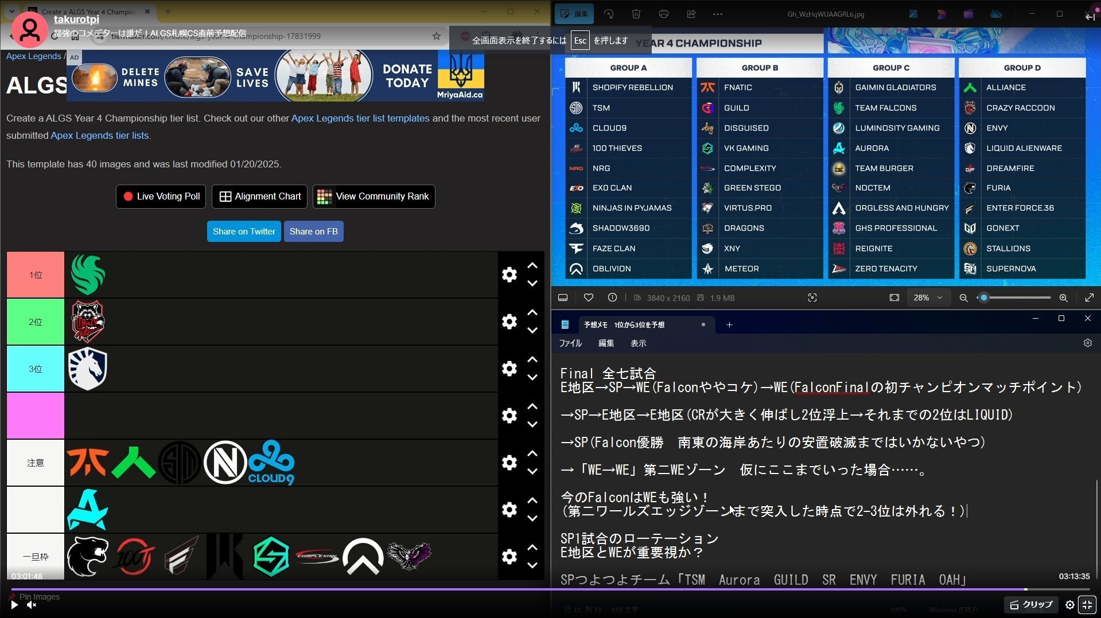Move 一旦枠 row up with chevron

click(x=532, y=547)
